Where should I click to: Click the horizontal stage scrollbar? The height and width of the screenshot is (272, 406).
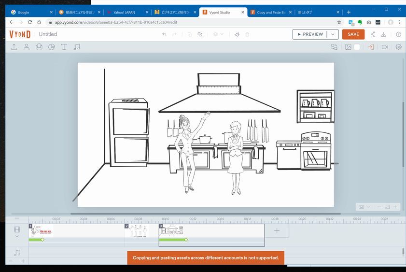(206, 214)
